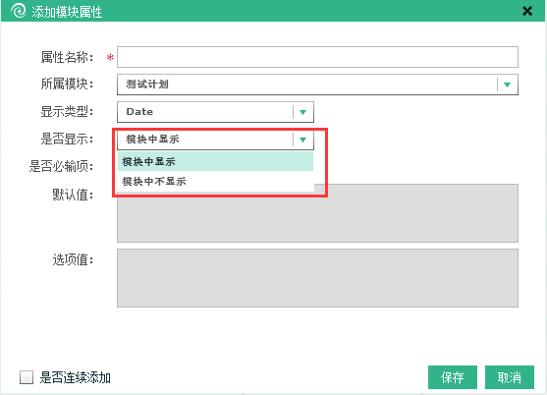Viewport: 547px width, 395px height.
Task: Close the 添加模块属性 dialog
Action: 527,11
